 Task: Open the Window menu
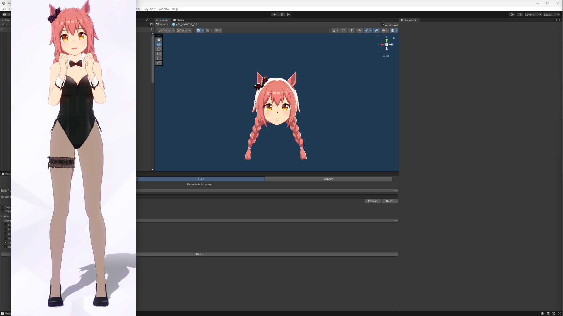pyautogui.click(x=164, y=9)
